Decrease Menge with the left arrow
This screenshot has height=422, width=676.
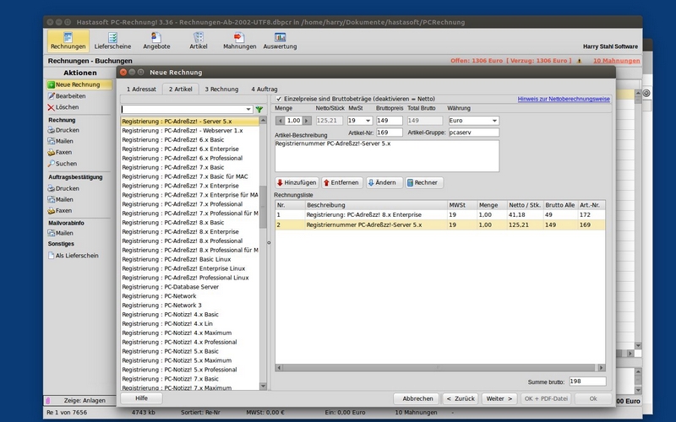(x=281, y=121)
